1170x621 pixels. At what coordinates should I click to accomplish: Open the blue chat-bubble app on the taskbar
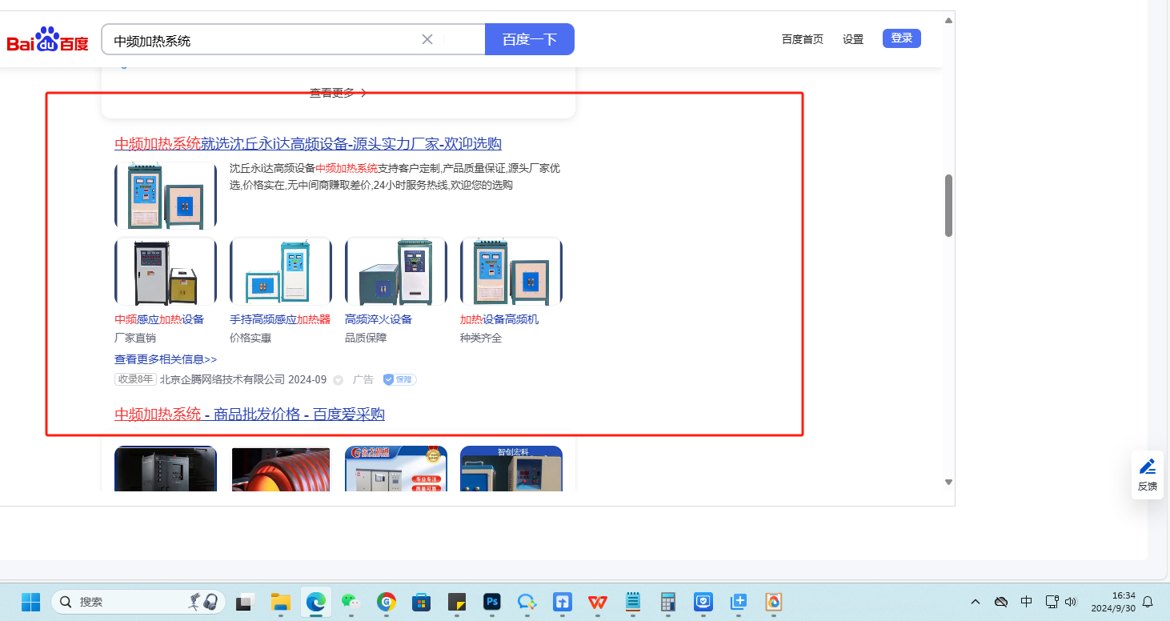pyautogui.click(x=527, y=602)
